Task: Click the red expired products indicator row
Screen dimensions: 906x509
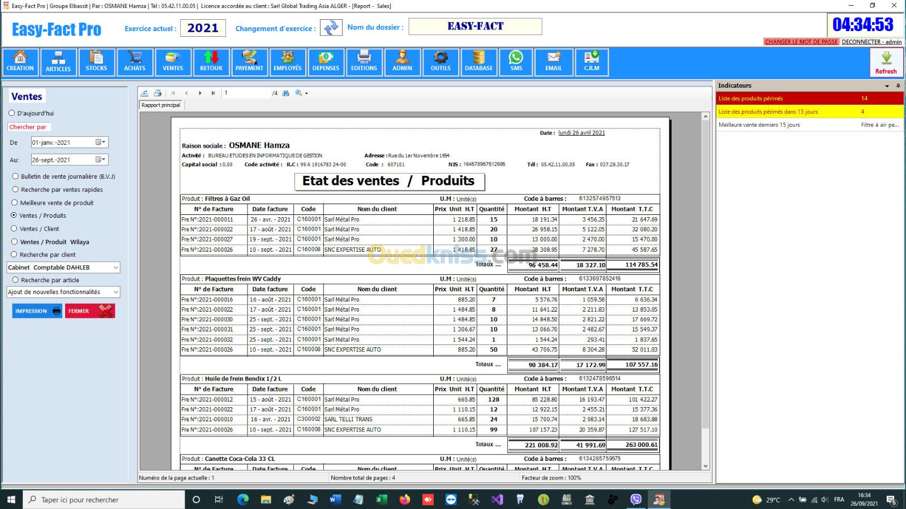Action: pos(809,98)
